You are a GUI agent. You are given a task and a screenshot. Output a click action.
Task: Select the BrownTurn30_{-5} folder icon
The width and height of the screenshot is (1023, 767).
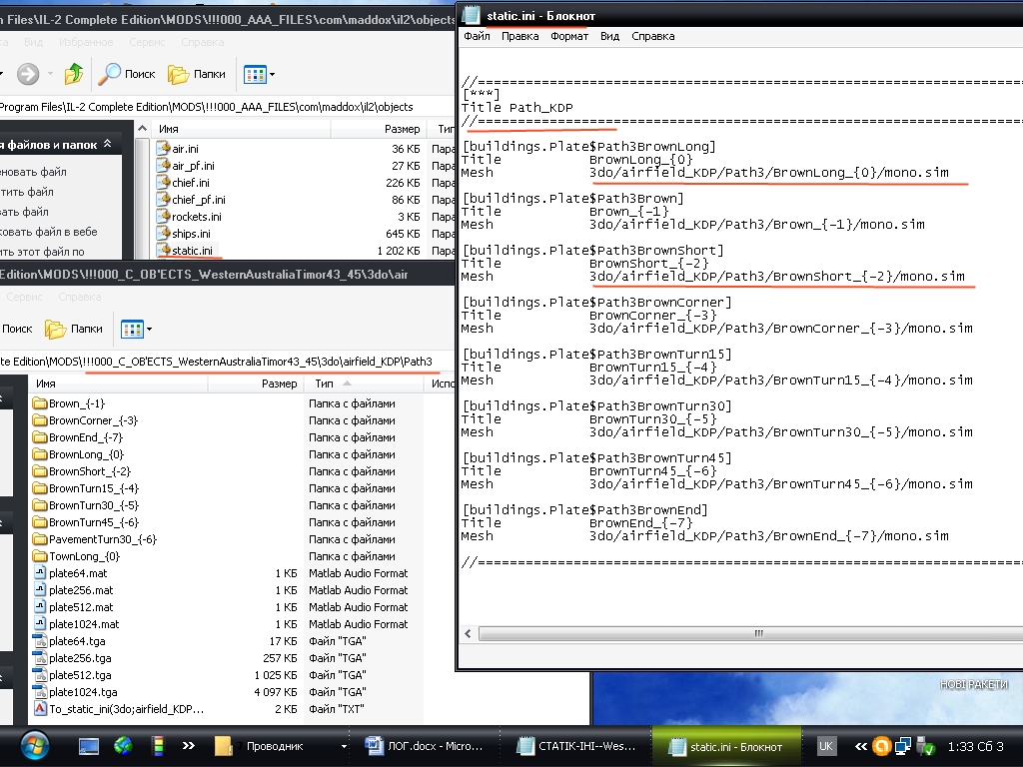click(x=40, y=505)
